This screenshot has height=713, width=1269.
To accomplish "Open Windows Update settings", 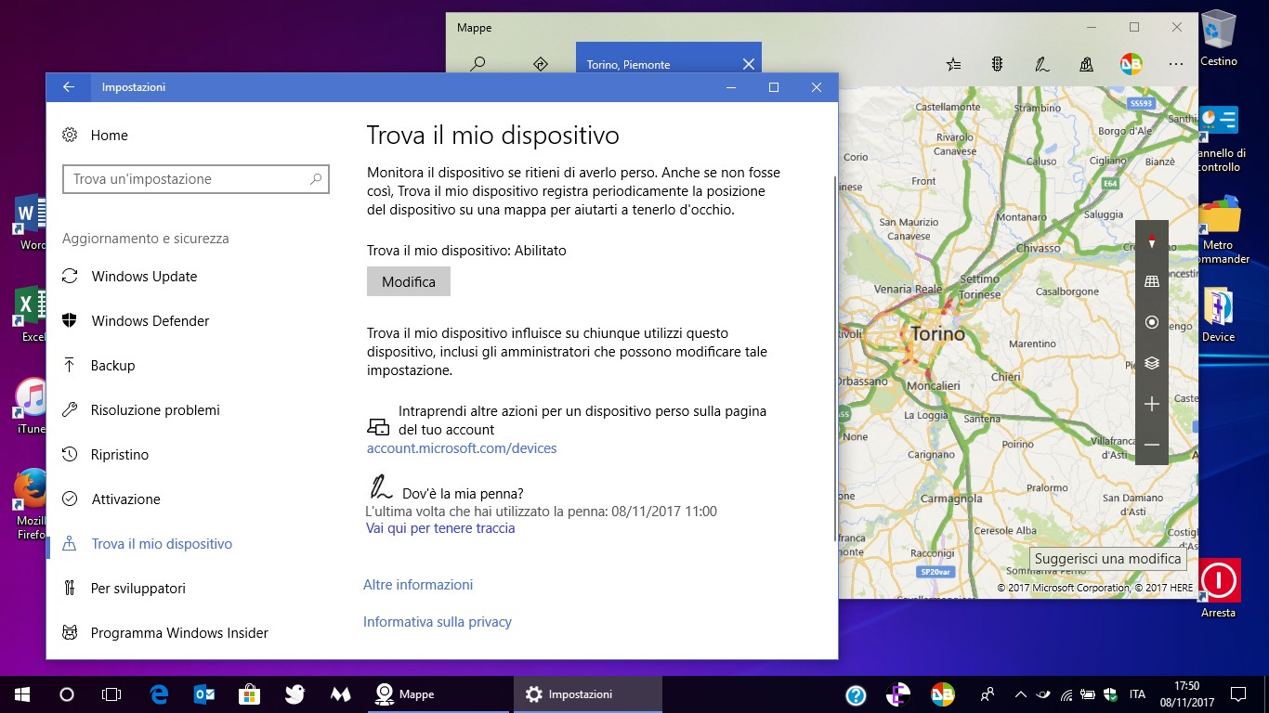I will (143, 276).
